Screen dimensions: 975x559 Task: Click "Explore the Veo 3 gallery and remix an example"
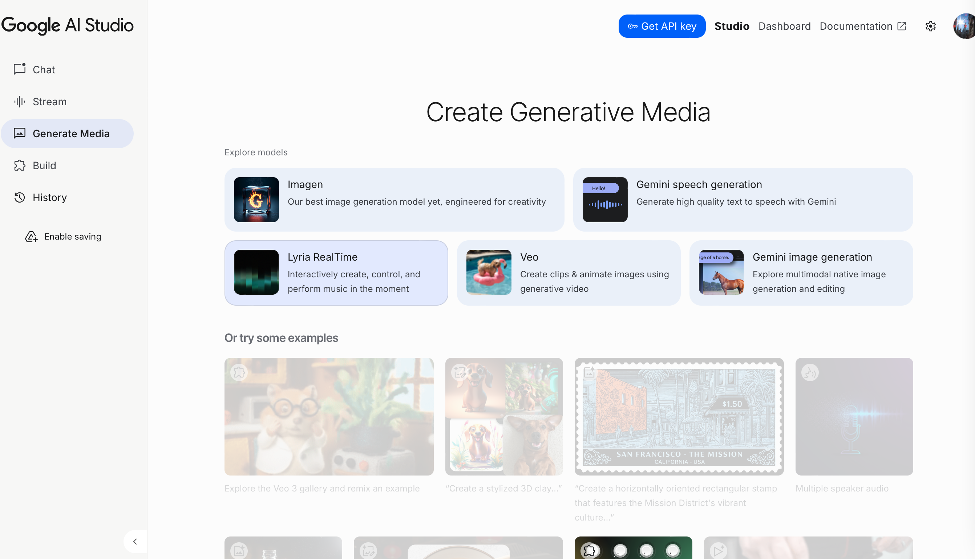322,488
